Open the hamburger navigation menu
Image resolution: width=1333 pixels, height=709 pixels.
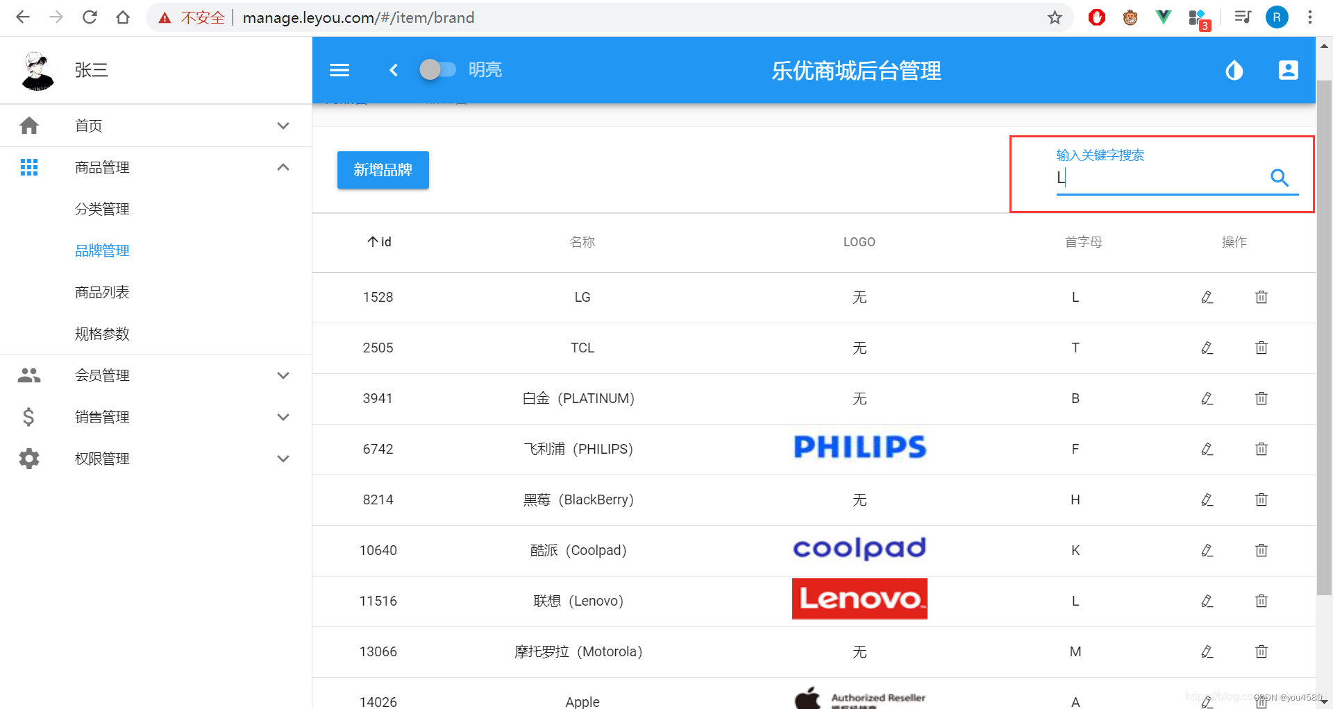tap(339, 70)
